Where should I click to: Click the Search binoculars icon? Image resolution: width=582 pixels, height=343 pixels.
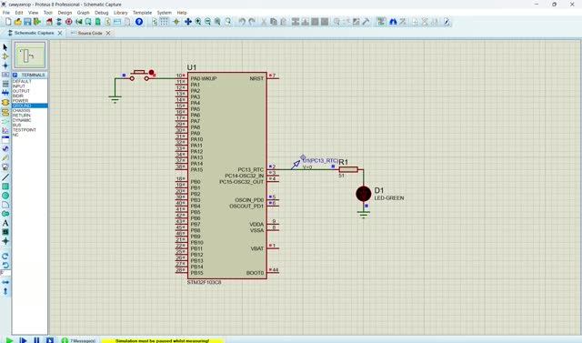coord(393,22)
